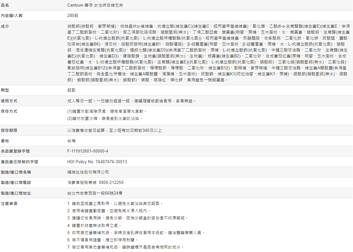
Task: Select the '成分' row label
Action: click(x=5, y=26)
